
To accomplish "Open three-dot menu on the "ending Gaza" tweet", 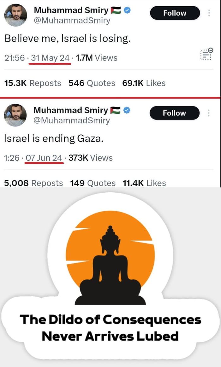I will pos(209,113).
